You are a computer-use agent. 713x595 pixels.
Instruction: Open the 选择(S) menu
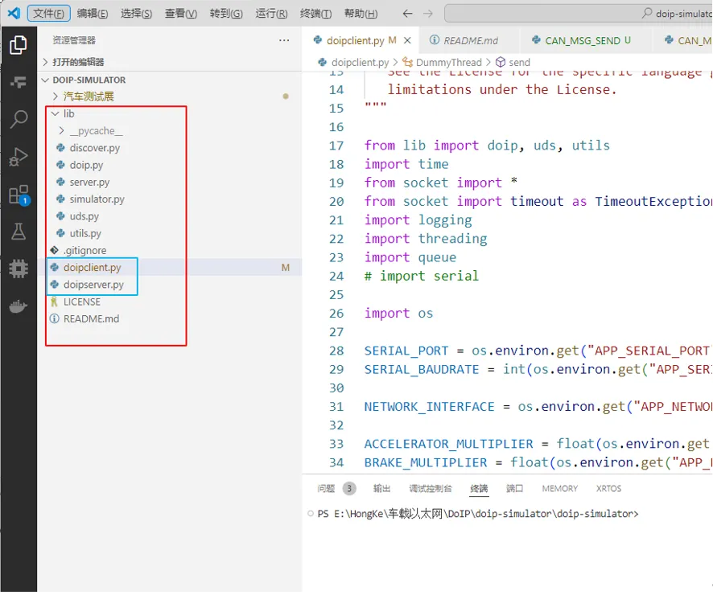136,13
